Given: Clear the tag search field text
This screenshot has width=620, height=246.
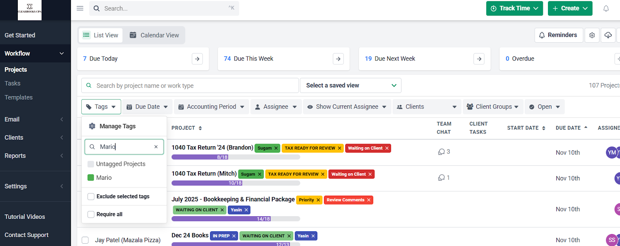Looking at the screenshot, I should (156, 147).
